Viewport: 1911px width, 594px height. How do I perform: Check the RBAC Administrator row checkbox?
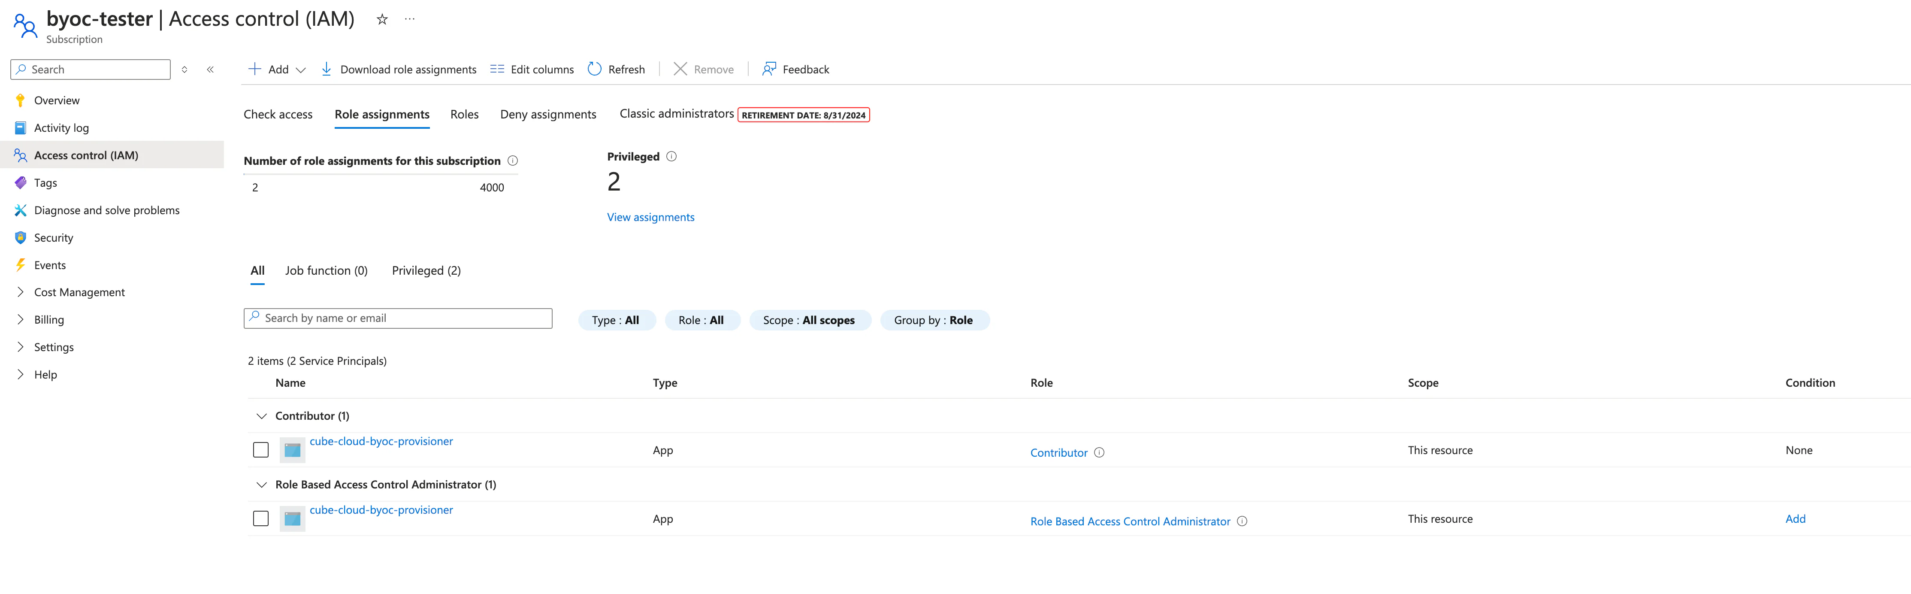point(260,518)
